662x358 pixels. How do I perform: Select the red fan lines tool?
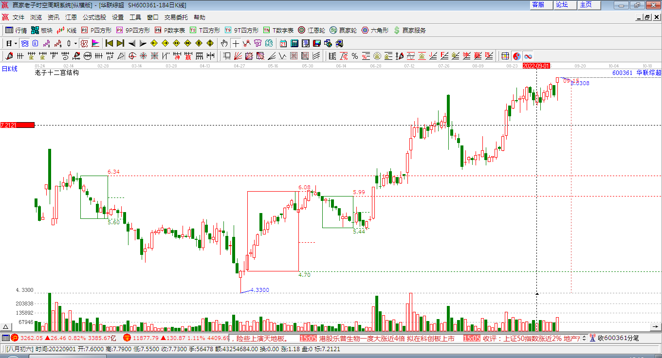coord(238,56)
